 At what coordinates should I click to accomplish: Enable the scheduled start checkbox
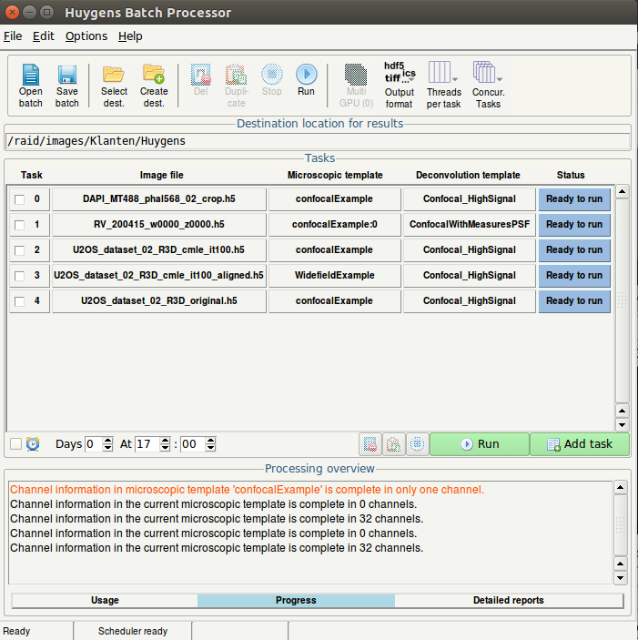(15, 444)
